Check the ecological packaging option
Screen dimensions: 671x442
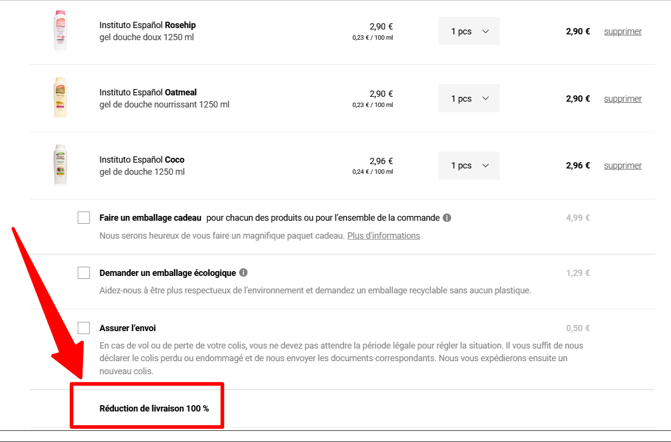[84, 273]
